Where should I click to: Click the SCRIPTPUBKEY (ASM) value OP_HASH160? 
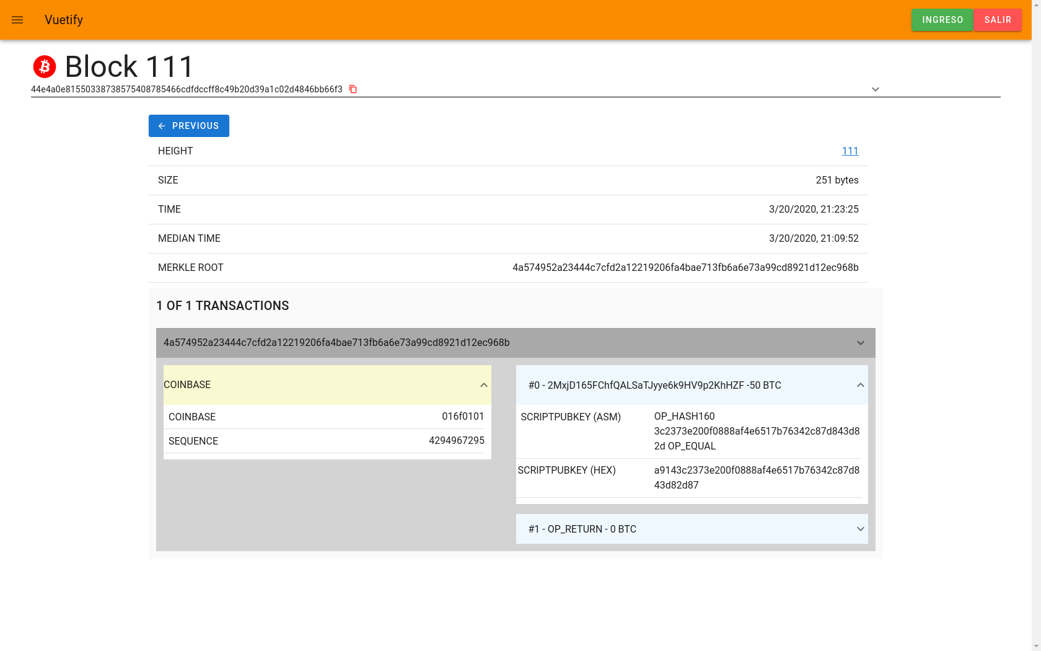click(x=757, y=431)
